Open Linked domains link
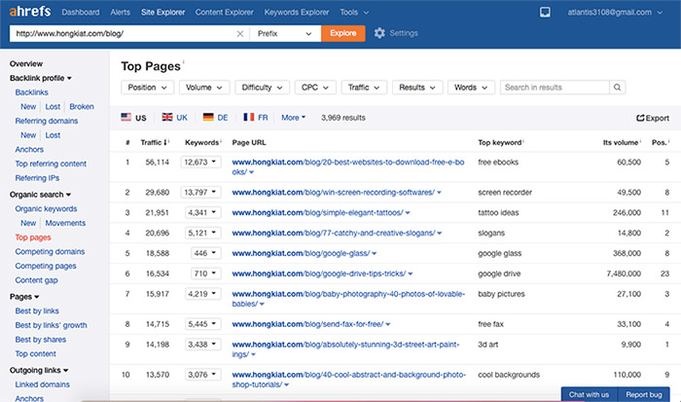 click(x=42, y=384)
